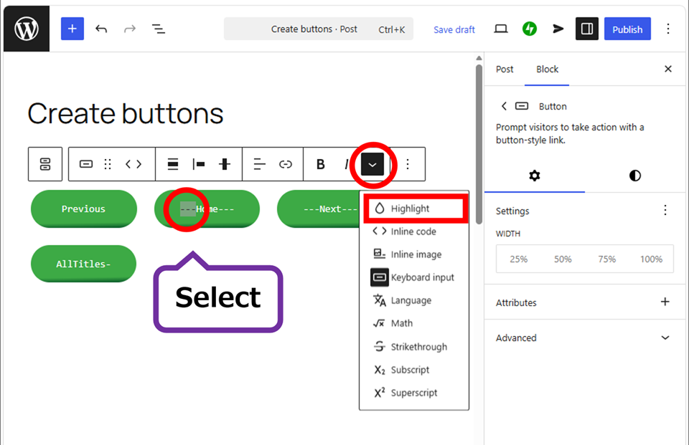Toggle the settings sidebar panel
The image size is (689, 445).
587,29
